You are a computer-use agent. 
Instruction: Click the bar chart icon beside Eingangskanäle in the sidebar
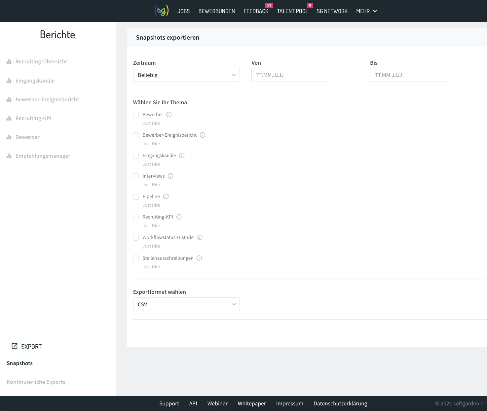[x=9, y=81]
